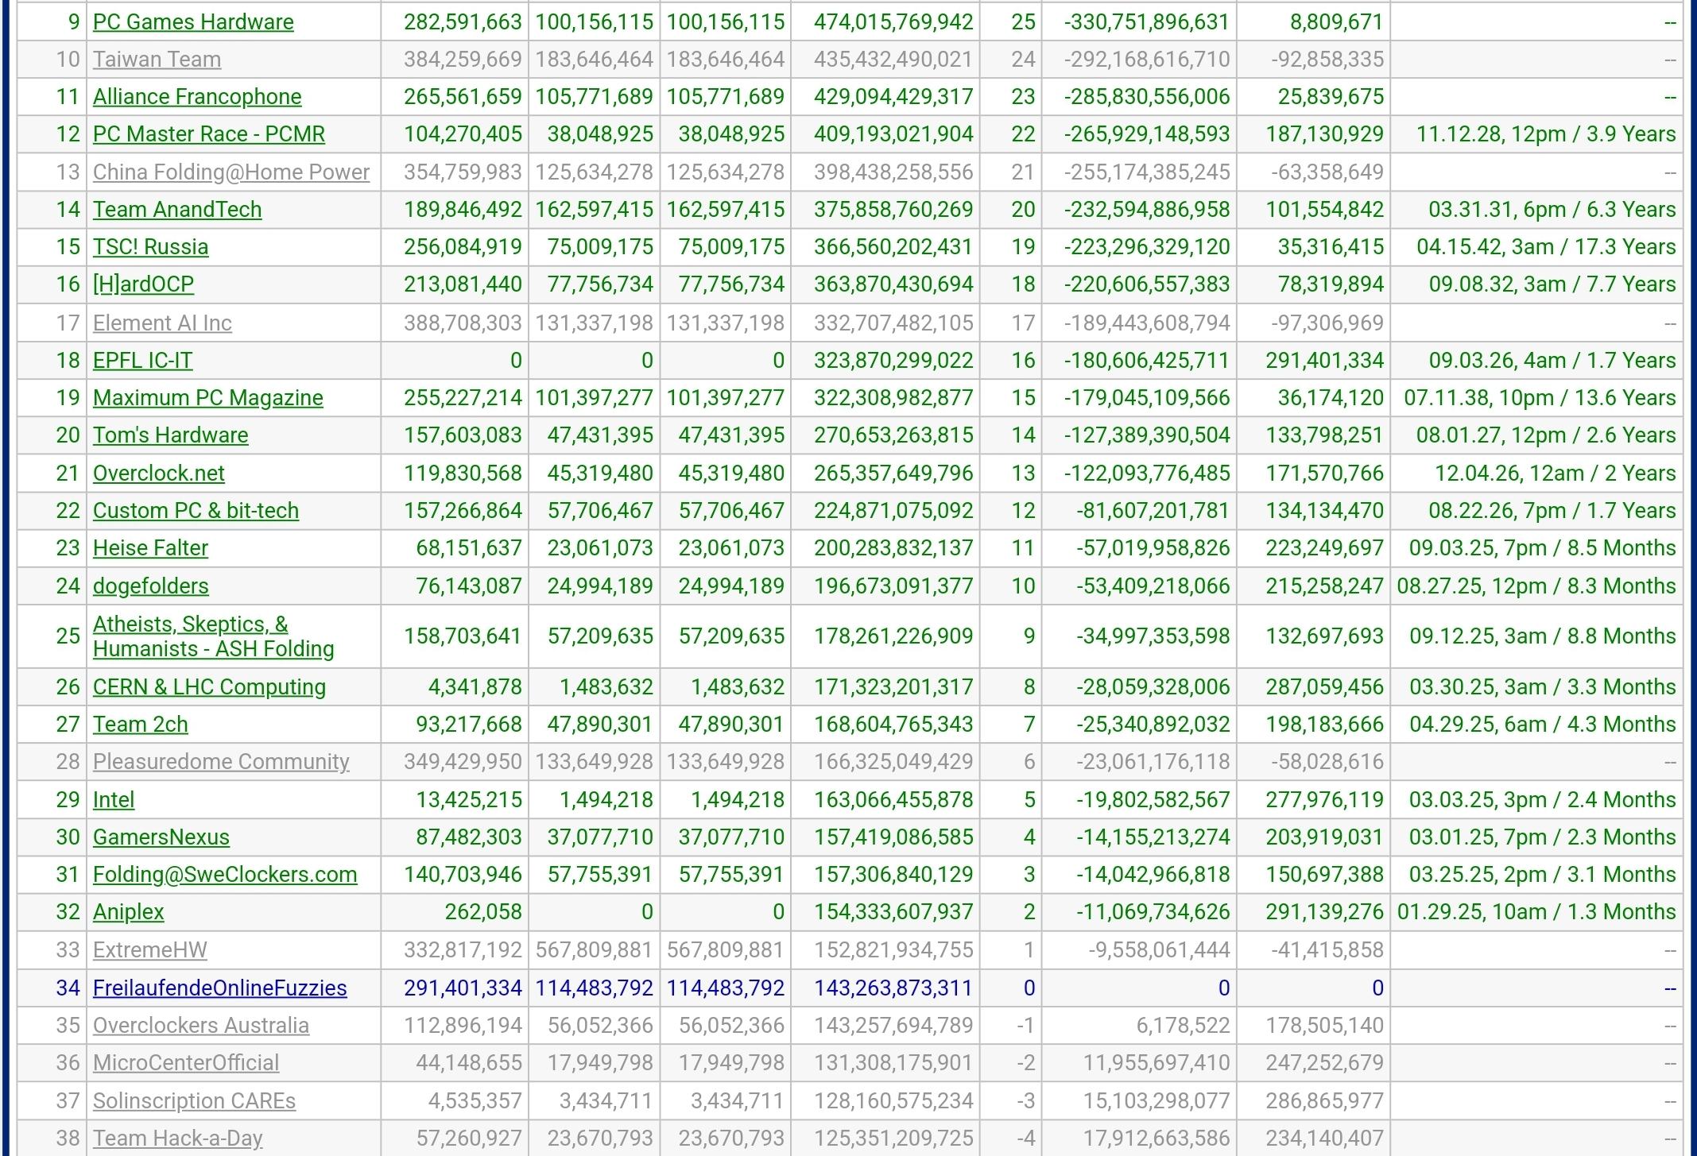Click Team Hack-a-Day link
The width and height of the screenshot is (1697, 1156).
(x=177, y=1139)
